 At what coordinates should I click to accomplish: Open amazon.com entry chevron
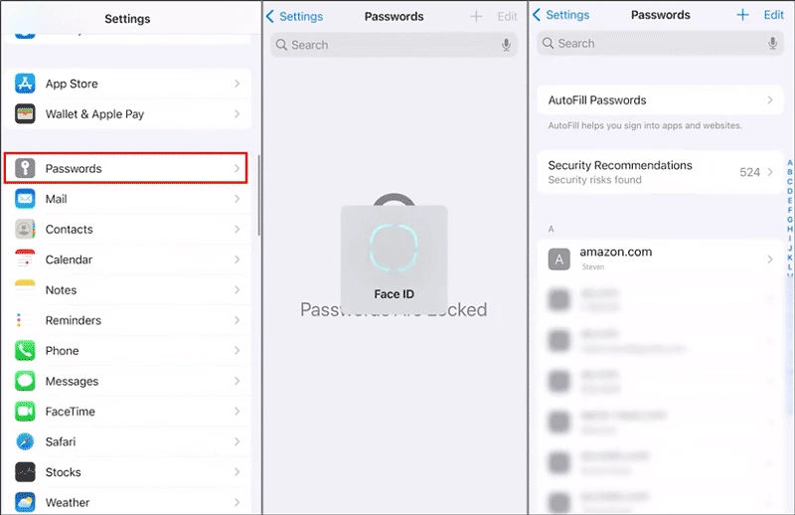click(770, 259)
